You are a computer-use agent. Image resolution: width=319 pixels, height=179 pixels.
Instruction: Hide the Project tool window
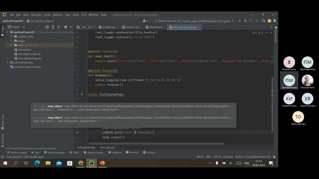coord(71,27)
